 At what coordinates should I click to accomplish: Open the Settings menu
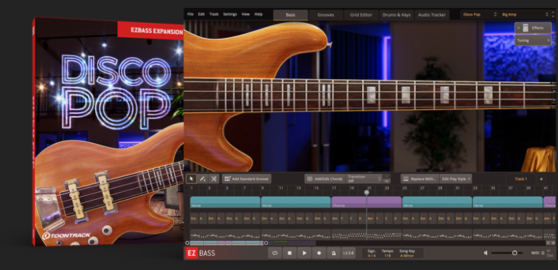point(230,14)
